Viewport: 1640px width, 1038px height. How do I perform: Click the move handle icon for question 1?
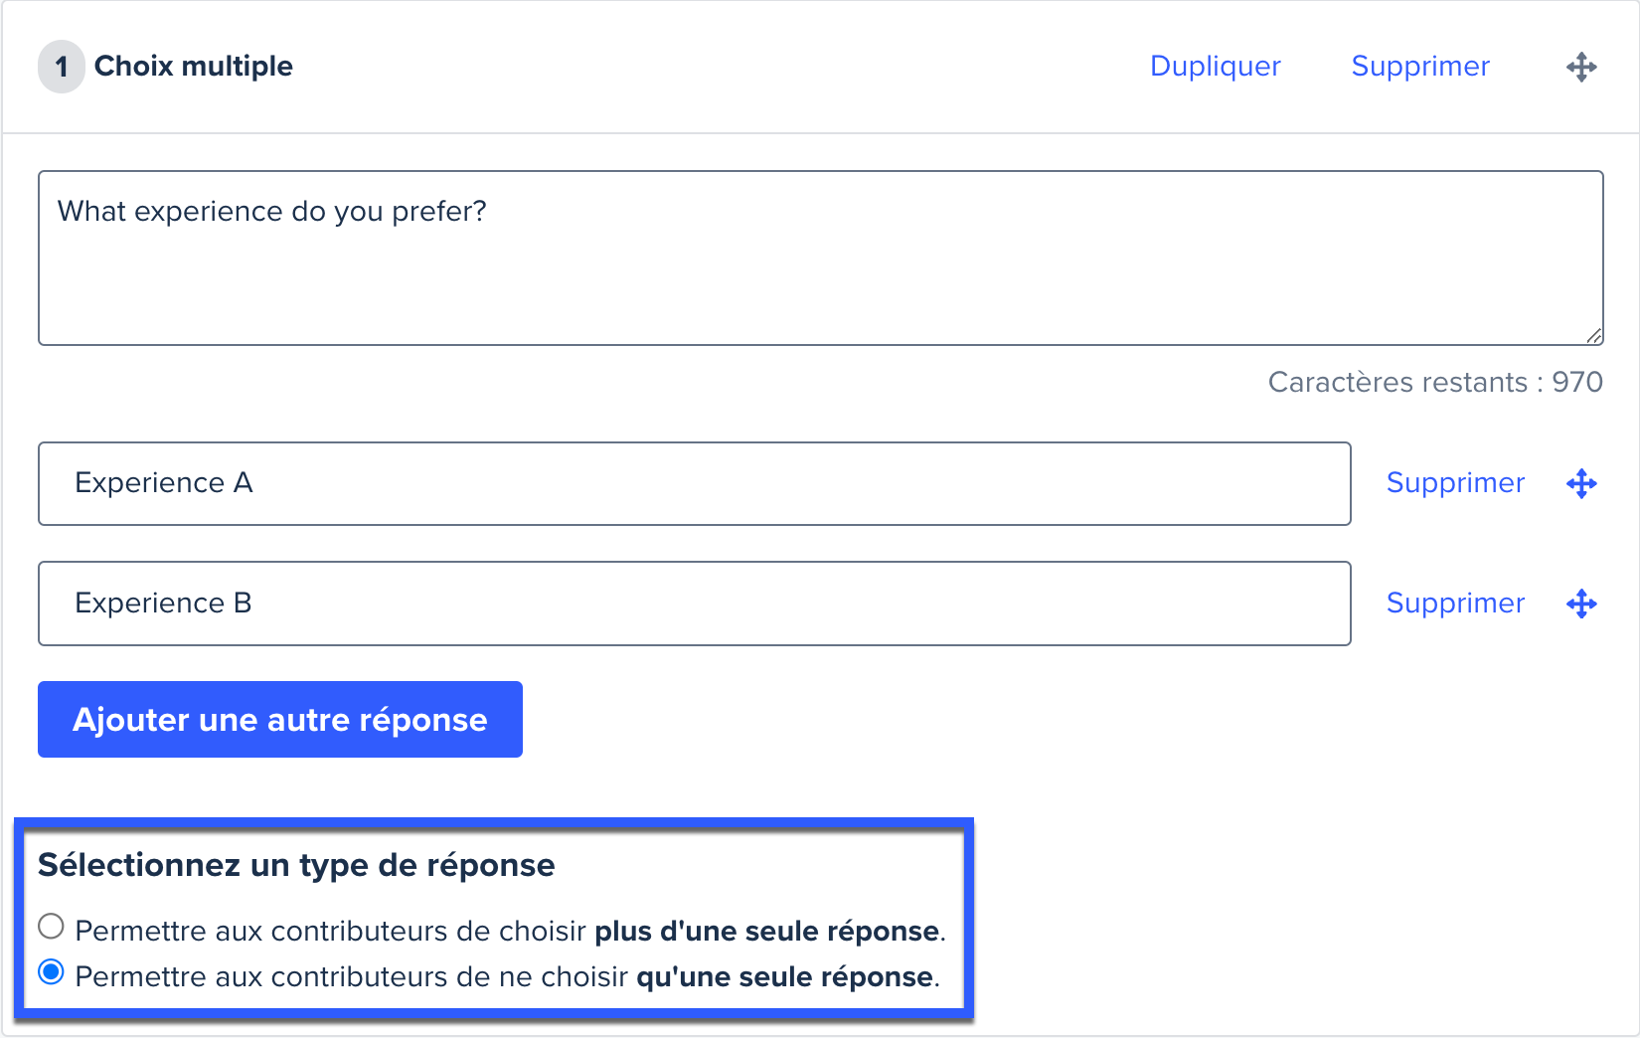(1581, 68)
